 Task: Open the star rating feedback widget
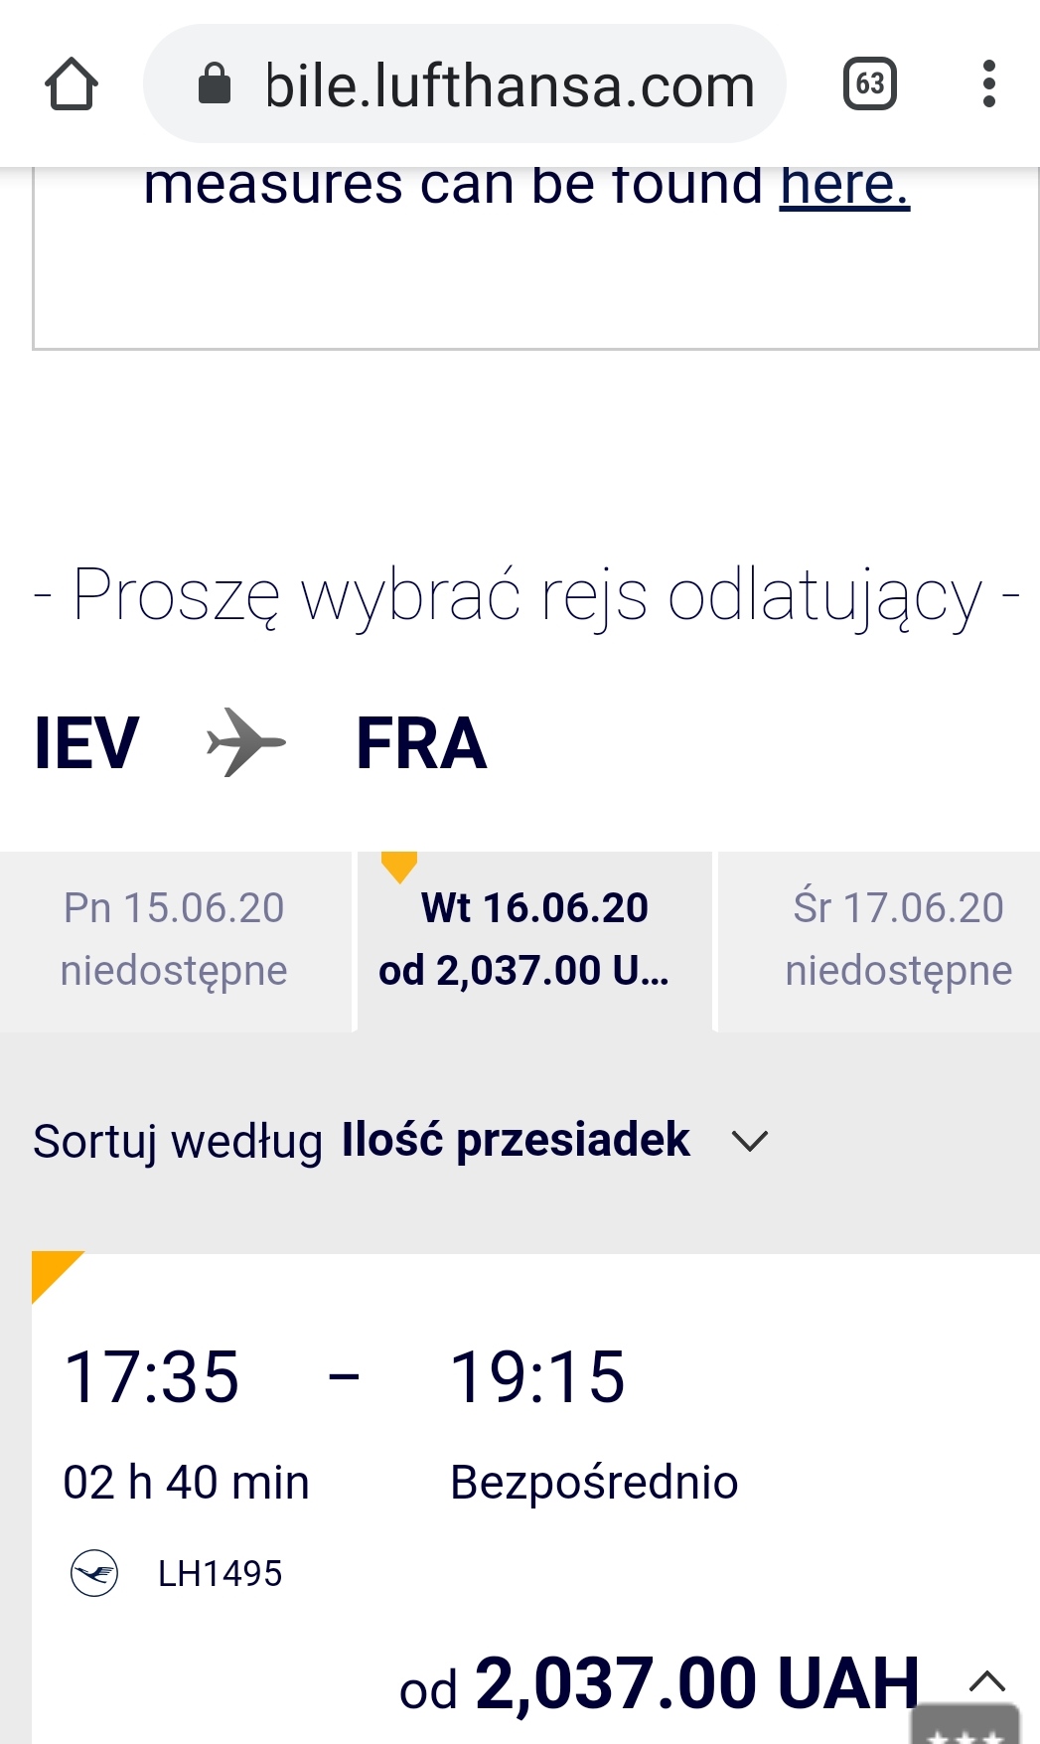click(966, 1727)
